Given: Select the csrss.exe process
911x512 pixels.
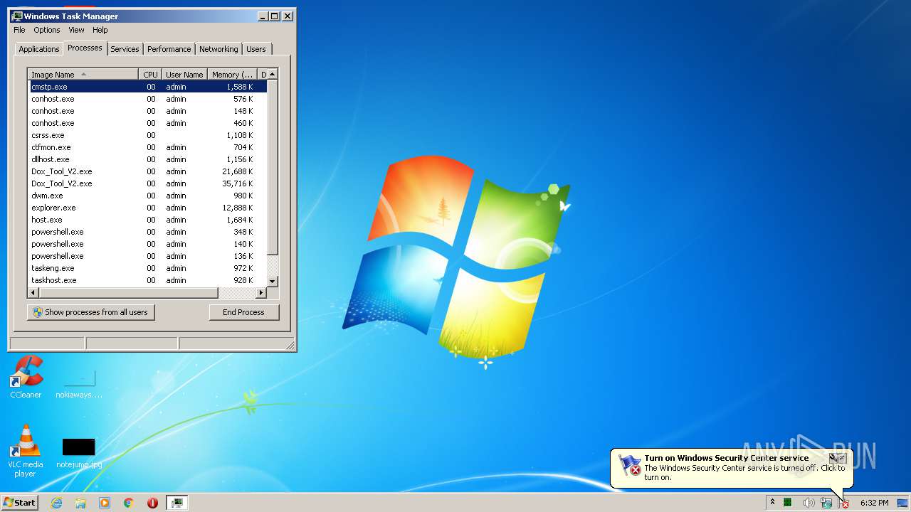Looking at the screenshot, I should point(148,135).
